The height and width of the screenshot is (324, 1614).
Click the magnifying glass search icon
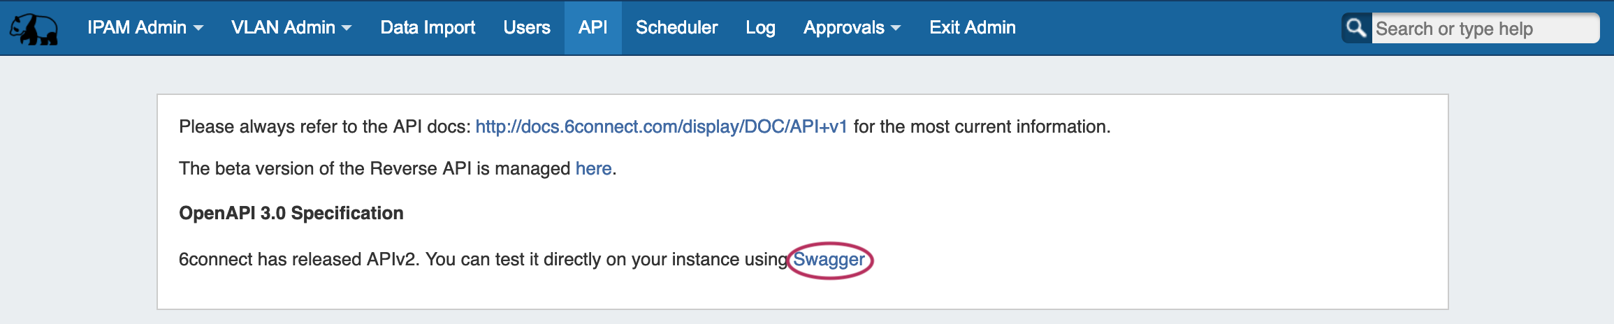pyautogui.click(x=1355, y=28)
